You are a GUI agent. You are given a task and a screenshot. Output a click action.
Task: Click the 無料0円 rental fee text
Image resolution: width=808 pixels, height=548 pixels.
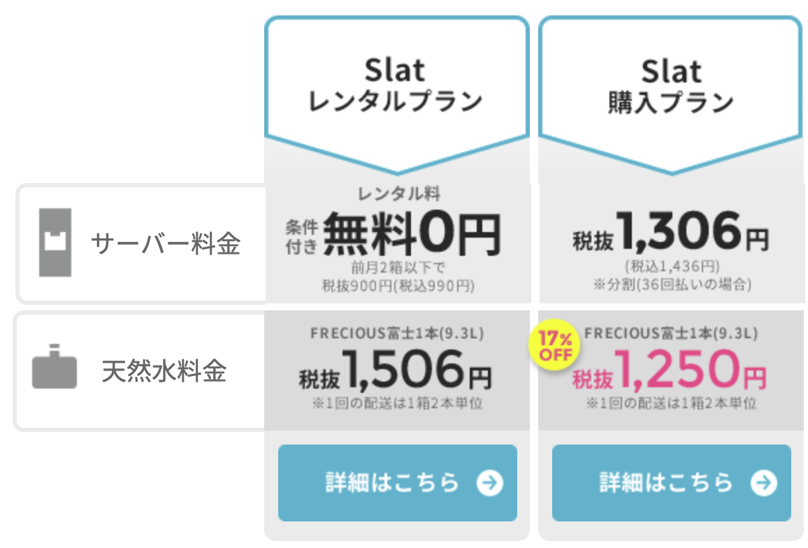coord(412,233)
